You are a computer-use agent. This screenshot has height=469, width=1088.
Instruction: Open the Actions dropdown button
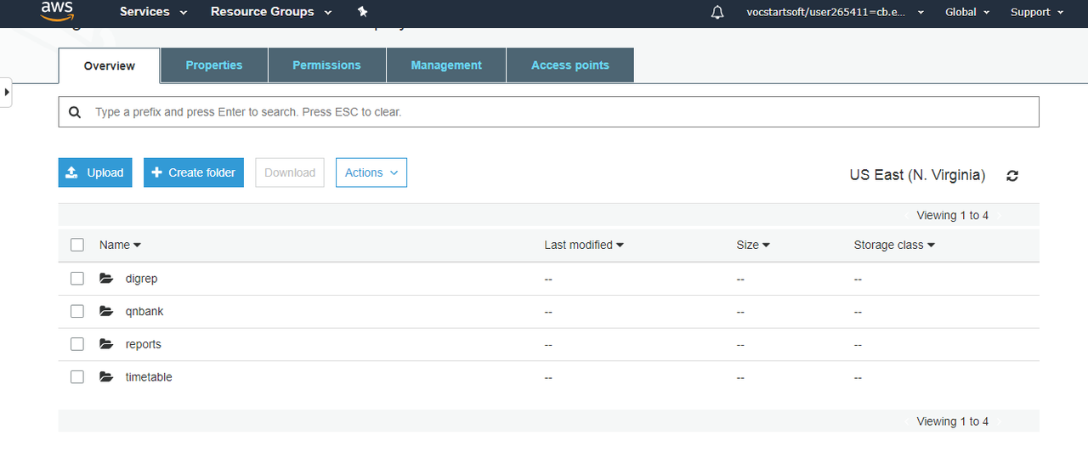[x=371, y=172]
